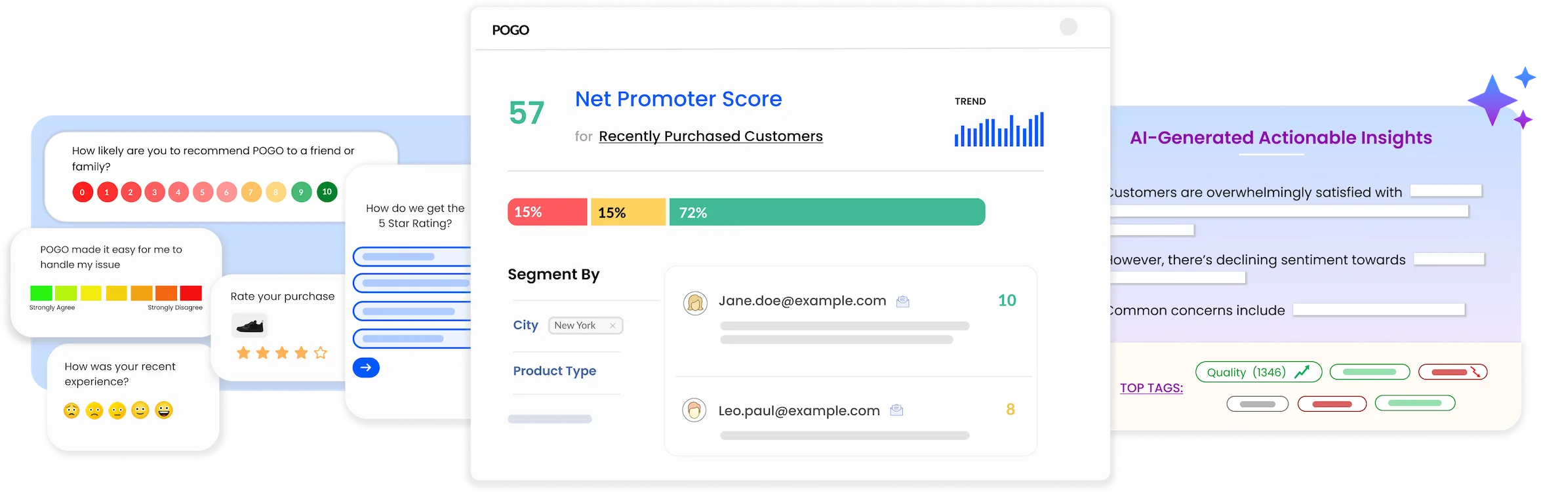Screen dimensions: 1541x493
Task: Select second 5 Star Rating answer option
Action: click(412, 283)
